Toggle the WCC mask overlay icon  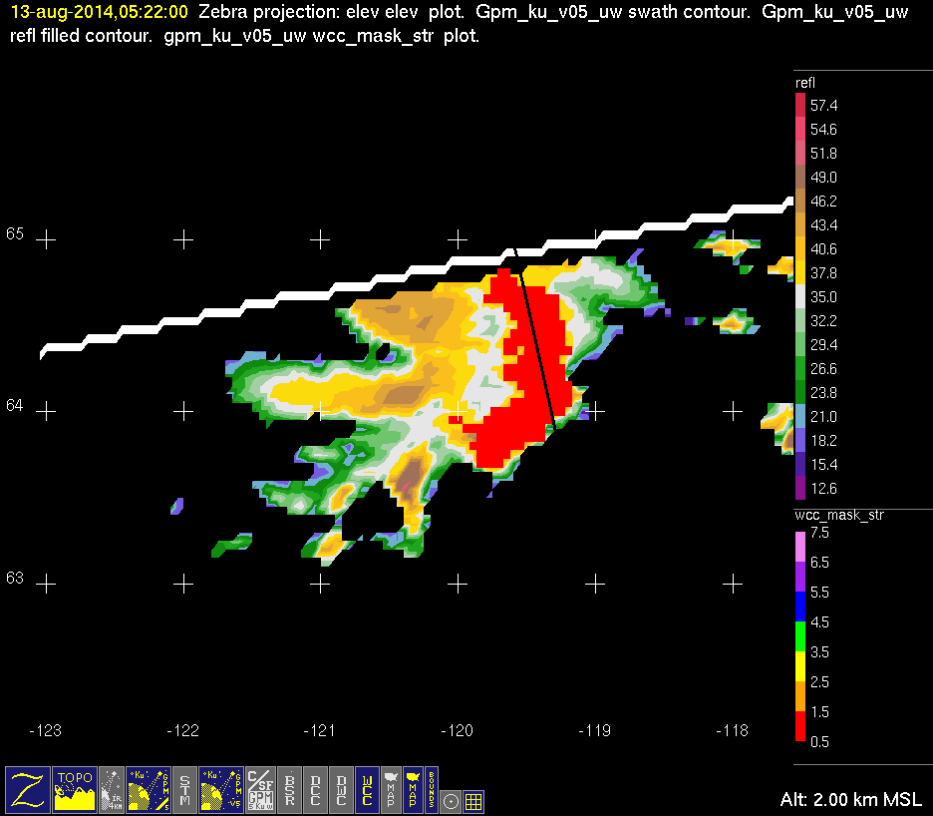point(367,789)
